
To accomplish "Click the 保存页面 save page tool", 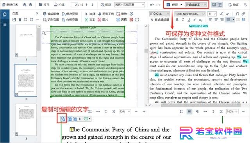I will (70, 14).
